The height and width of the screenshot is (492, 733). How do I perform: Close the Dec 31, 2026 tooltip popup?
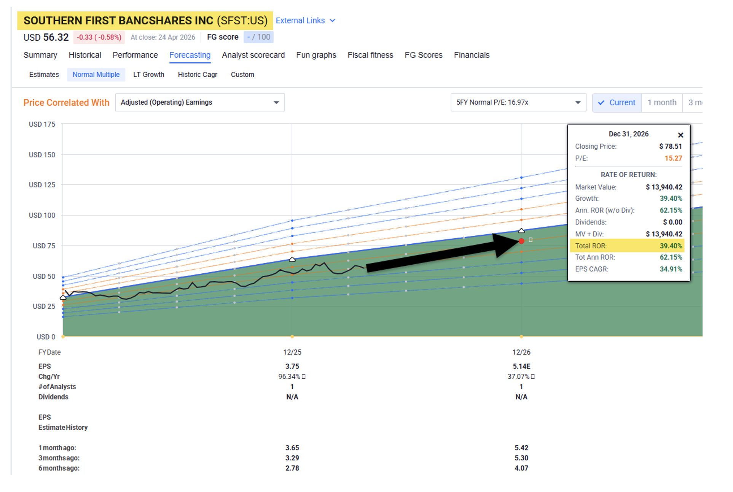coord(680,135)
